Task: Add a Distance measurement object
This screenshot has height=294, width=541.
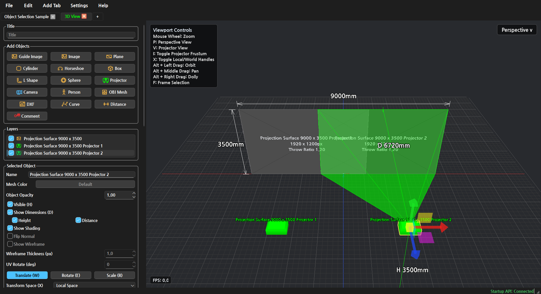Action: pyautogui.click(x=115, y=104)
